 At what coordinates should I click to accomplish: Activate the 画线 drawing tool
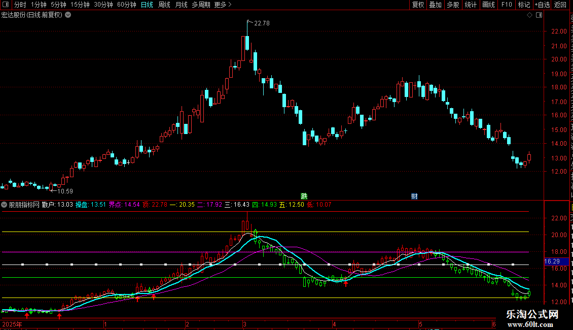click(x=488, y=5)
